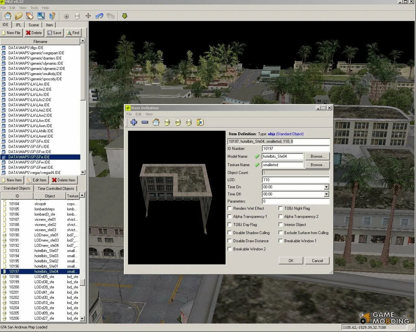
Task: Enable TOBJ Night Flag checkbox
Action: 281,208
